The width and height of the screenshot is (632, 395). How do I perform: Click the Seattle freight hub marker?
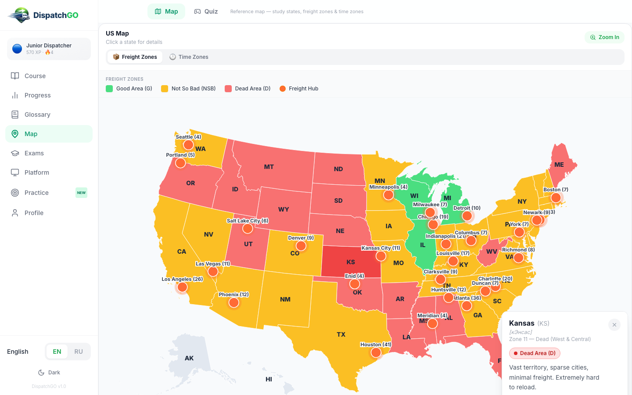tap(188, 144)
